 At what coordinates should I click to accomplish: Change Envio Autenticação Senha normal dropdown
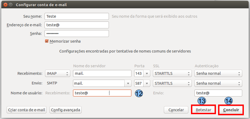tap(218, 83)
